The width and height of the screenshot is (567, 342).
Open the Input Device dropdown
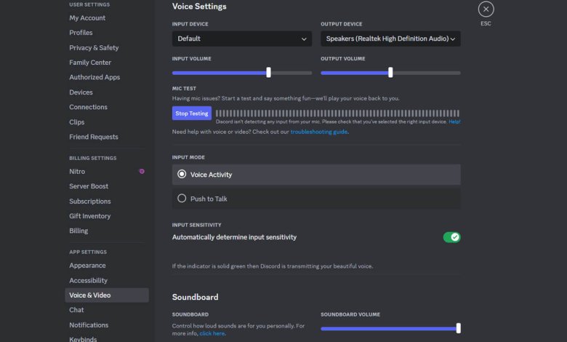click(x=242, y=39)
